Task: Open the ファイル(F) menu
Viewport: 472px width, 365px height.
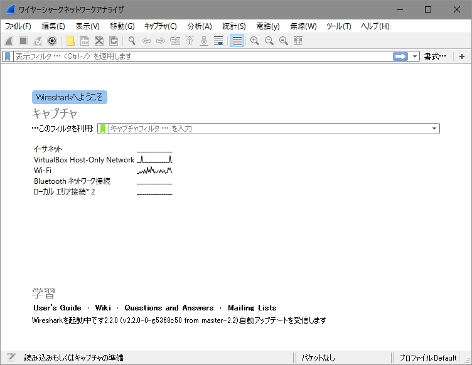Action: pos(18,26)
